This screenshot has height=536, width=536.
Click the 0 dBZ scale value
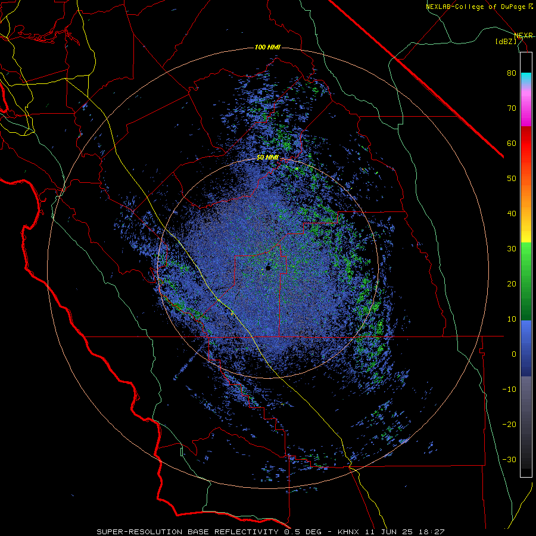(x=514, y=354)
